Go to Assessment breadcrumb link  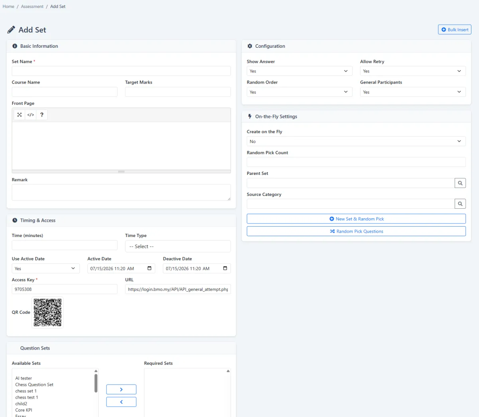(x=32, y=6)
